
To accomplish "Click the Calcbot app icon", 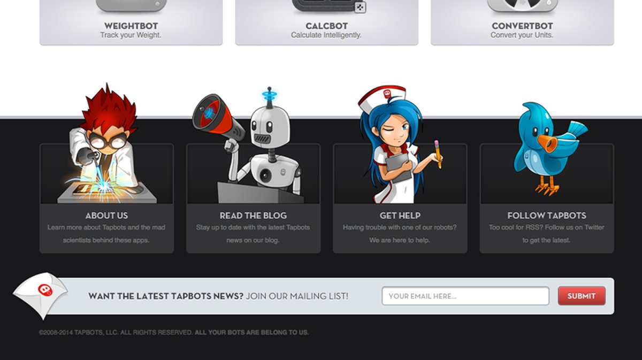I will [328, 6].
